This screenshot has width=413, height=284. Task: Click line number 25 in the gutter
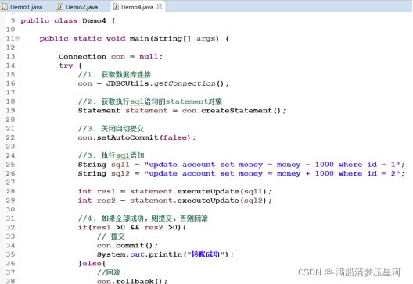[10, 165]
